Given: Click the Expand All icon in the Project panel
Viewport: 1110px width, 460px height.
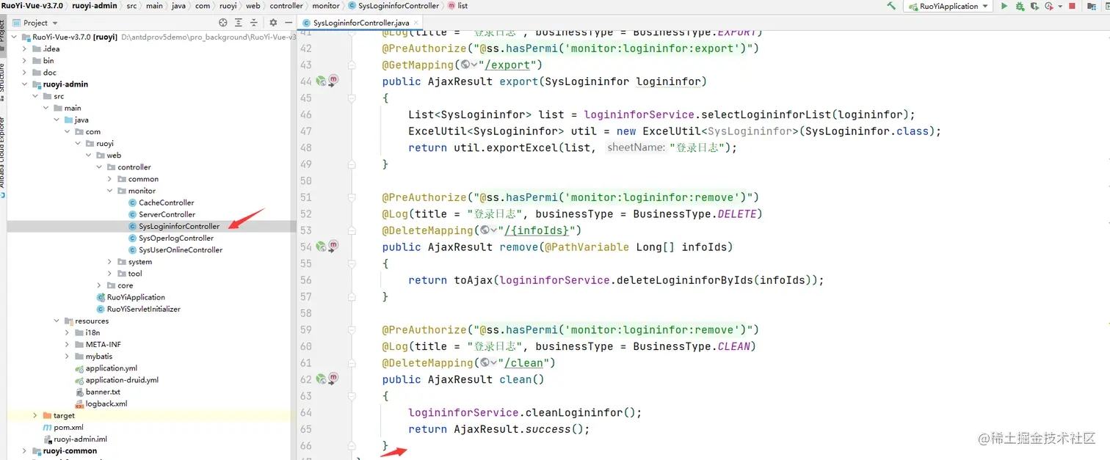Looking at the screenshot, I should (240, 23).
